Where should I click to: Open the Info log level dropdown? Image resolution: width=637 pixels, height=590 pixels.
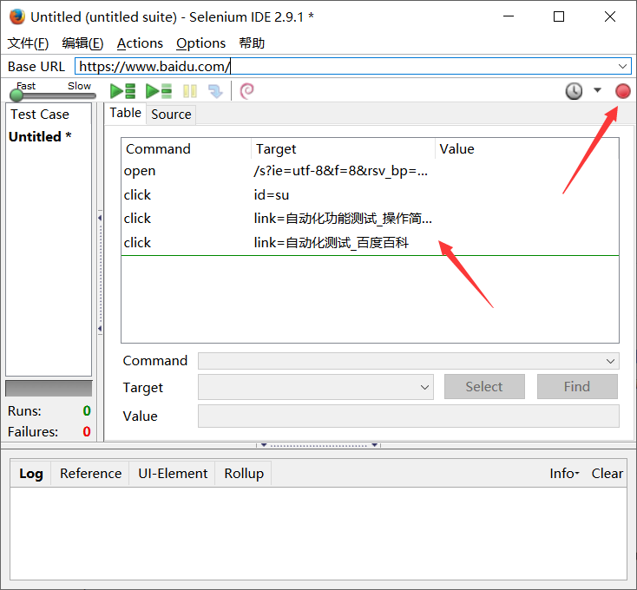tap(564, 474)
